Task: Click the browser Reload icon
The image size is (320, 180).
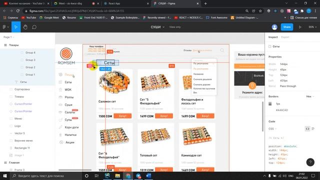Action: pyautogui.click(x=18, y=11)
